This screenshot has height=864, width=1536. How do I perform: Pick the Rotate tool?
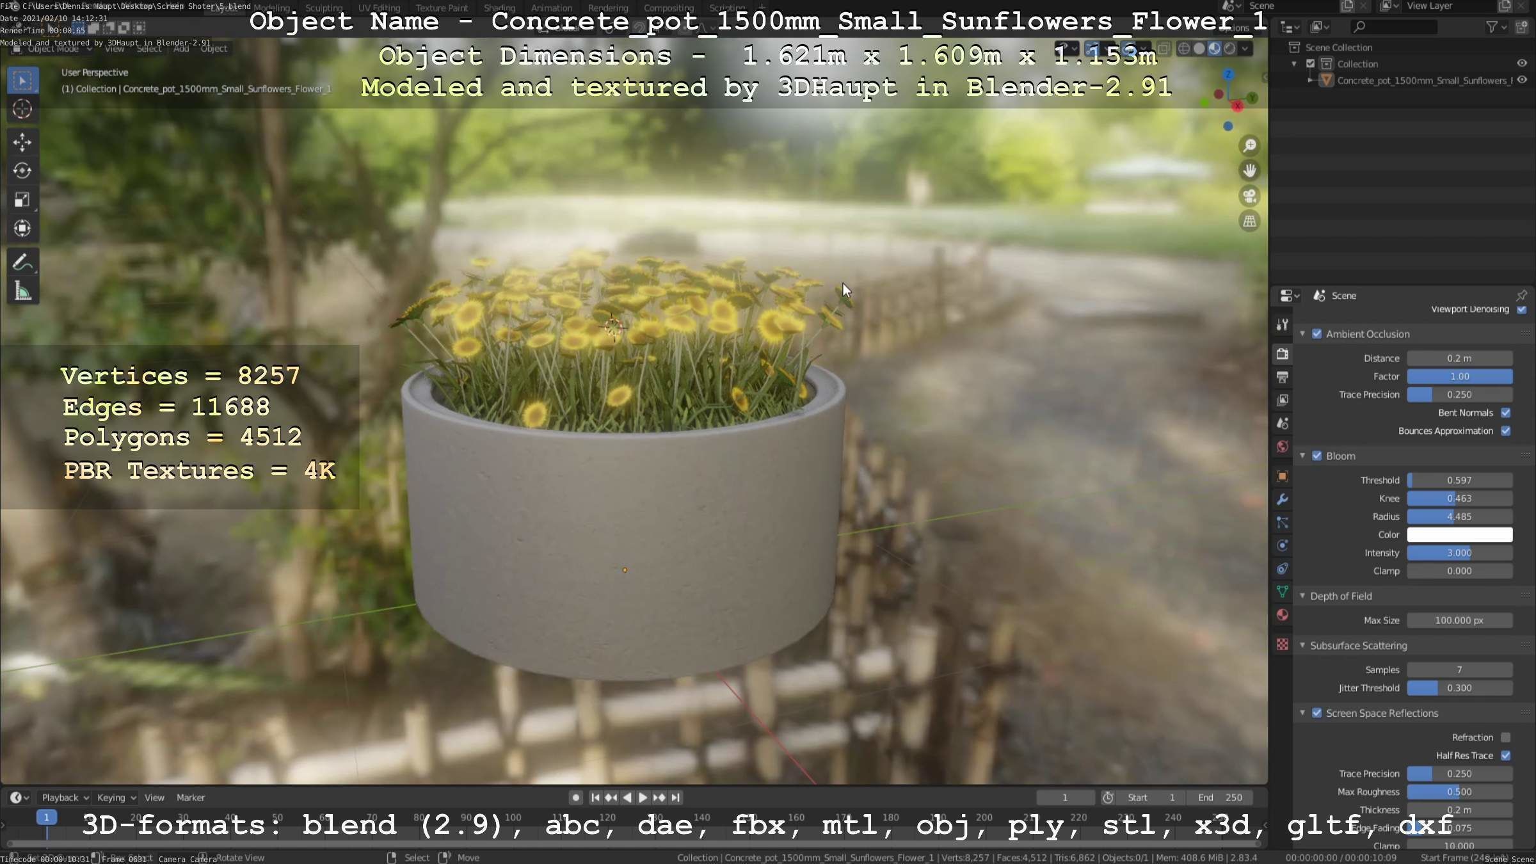click(x=22, y=171)
